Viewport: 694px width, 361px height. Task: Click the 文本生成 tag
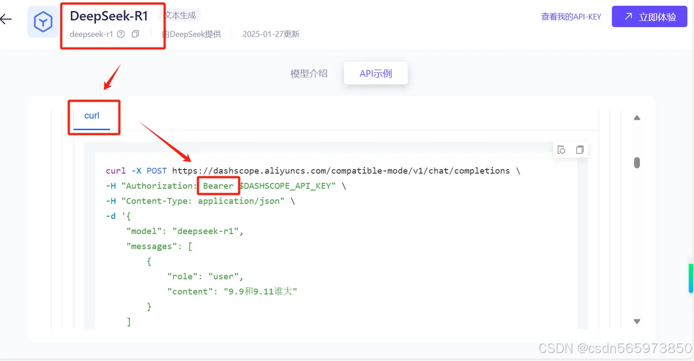pyautogui.click(x=180, y=15)
